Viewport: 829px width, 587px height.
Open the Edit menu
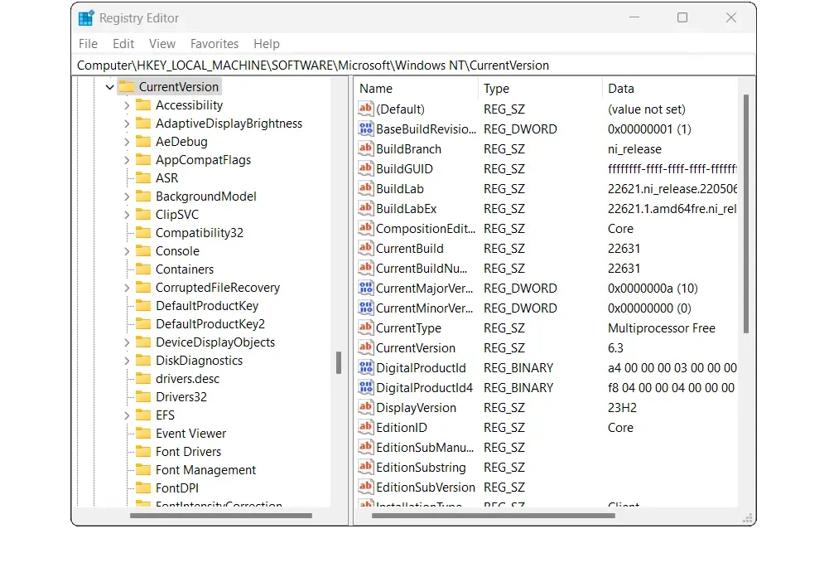(123, 44)
